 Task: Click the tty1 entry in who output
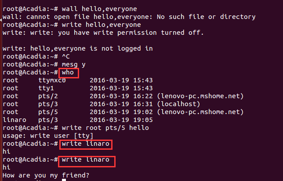pos(46,88)
